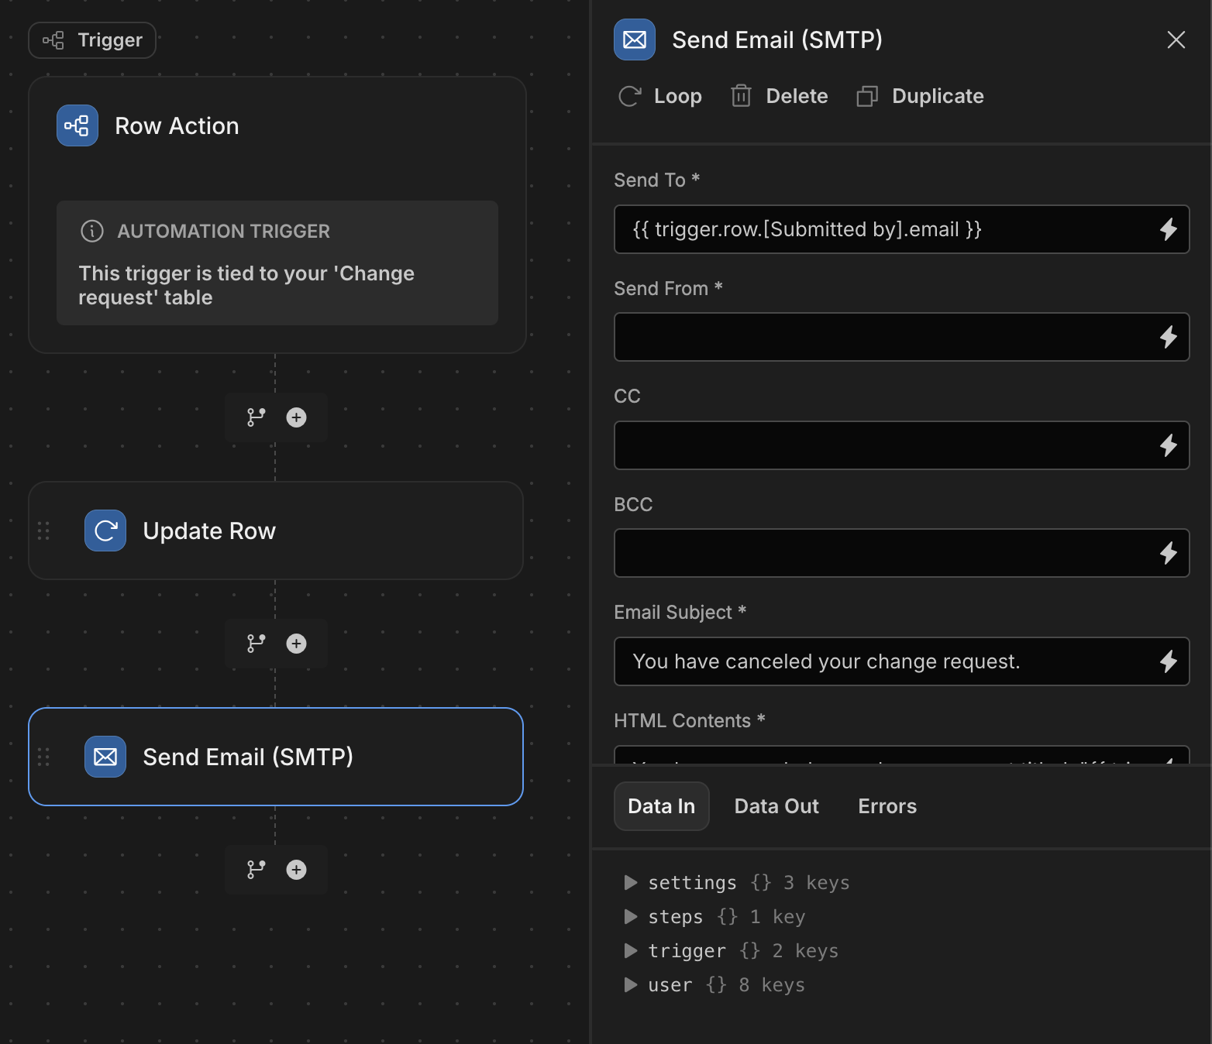
Task: Click the '3 keys' settings count text
Action: pyautogui.click(x=816, y=883)
